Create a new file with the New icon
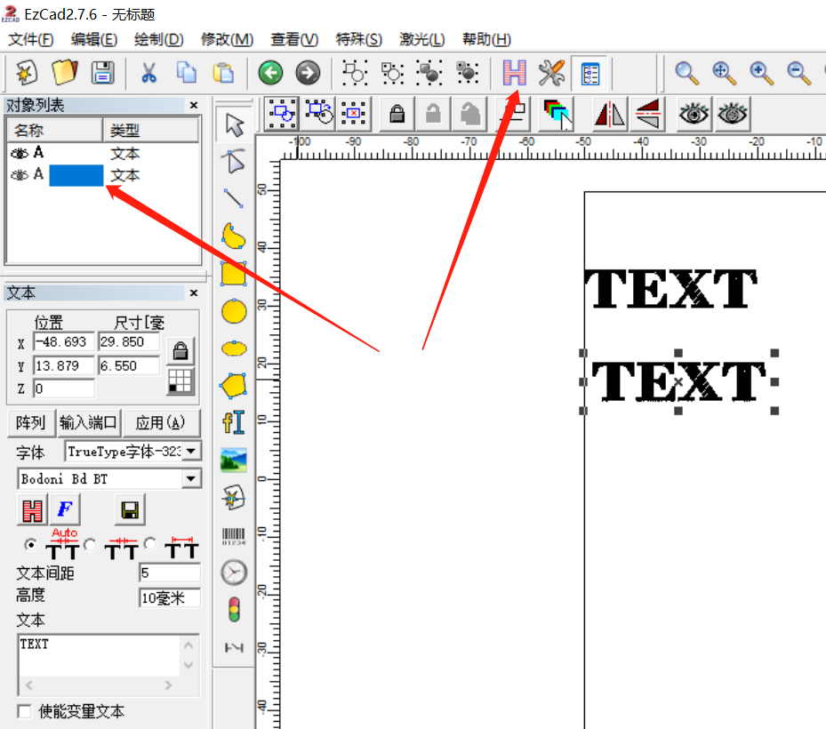 click(26, 73)
